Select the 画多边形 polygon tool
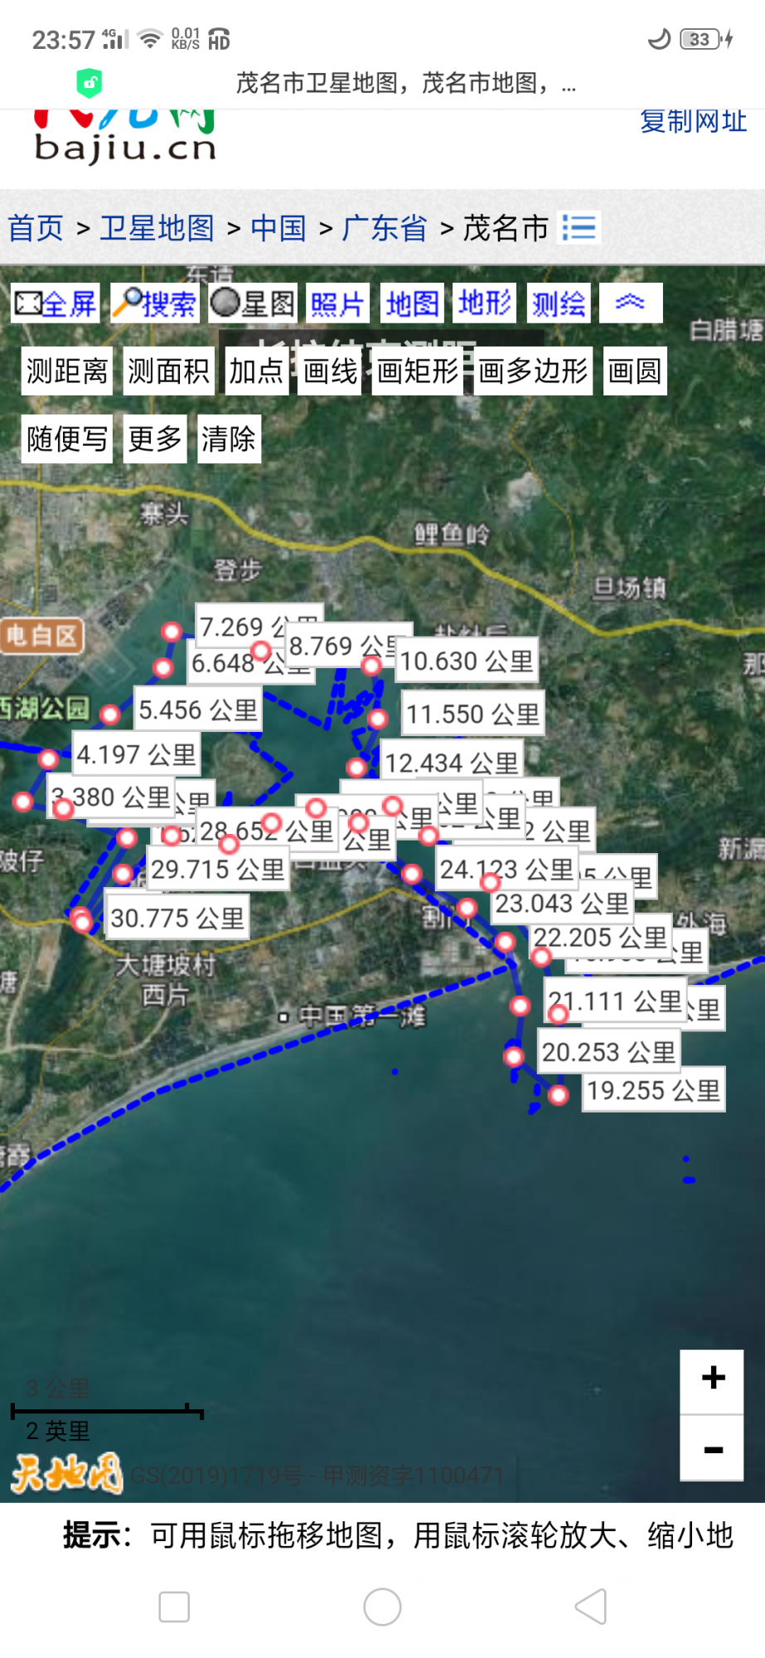This screenshot has width=765, height=1658. (533, 371)
